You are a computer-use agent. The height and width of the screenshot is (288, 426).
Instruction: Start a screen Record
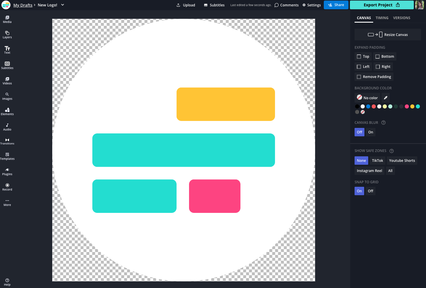tap(7, 186)
